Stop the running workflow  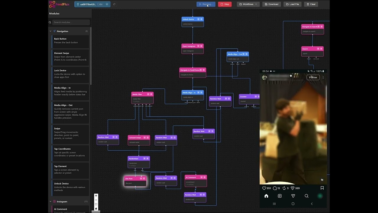click(x=225, y=4)
